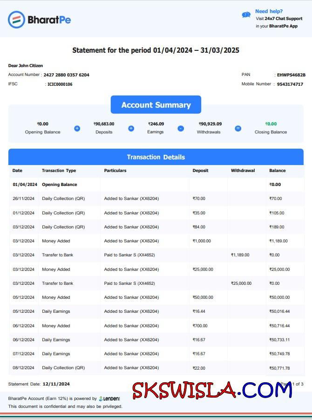Click the minus icon before Withdrawals
The width and height of the screenshot is (312, 420).
(181, 128)
